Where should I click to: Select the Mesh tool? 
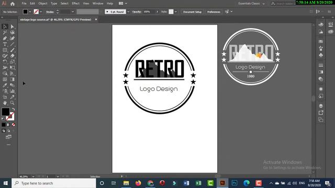click(x=5, y=79)
